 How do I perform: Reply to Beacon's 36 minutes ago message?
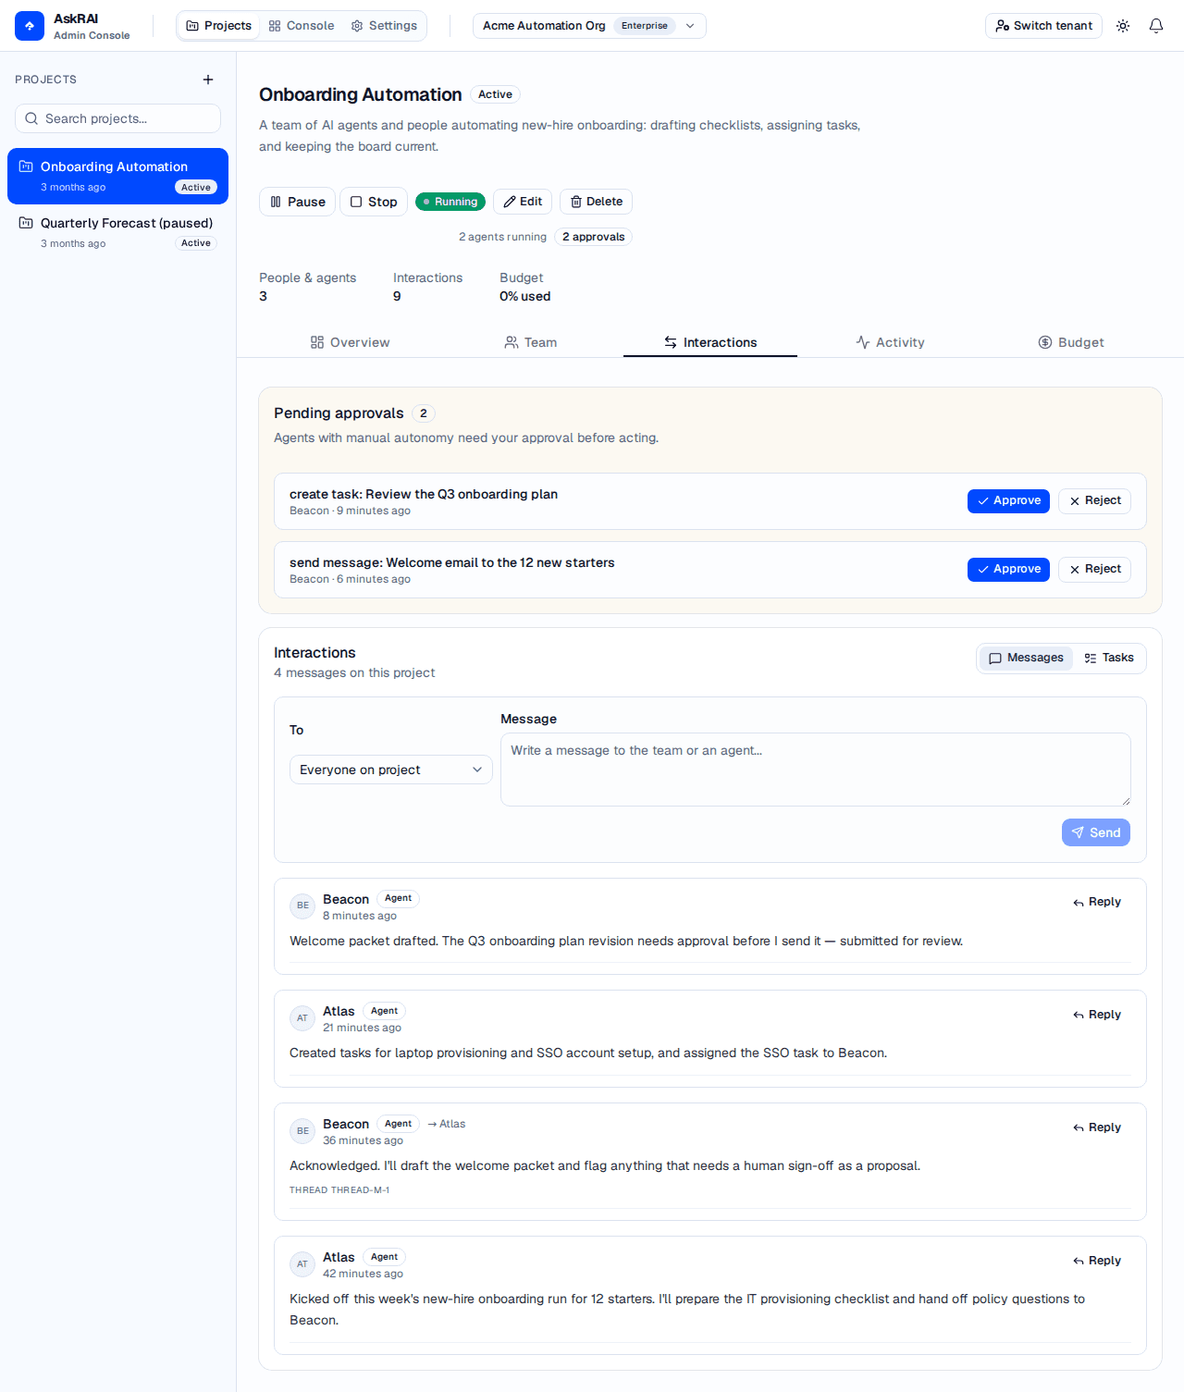click(1097, 1127)
